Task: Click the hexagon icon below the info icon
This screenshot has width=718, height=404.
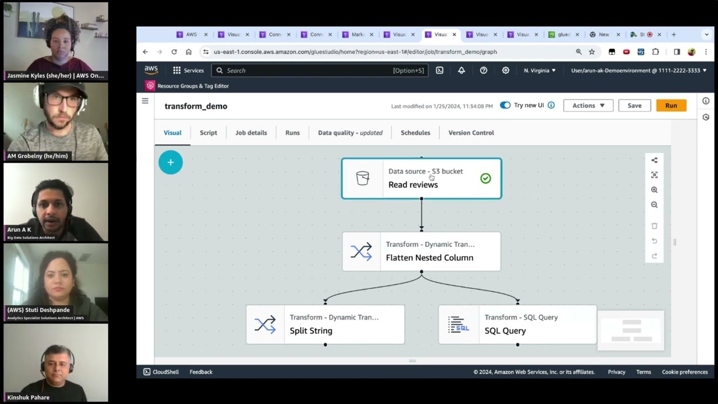Action: click(706, 117)
